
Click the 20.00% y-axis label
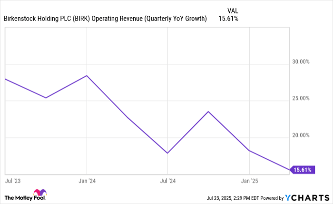coord(301,135)
